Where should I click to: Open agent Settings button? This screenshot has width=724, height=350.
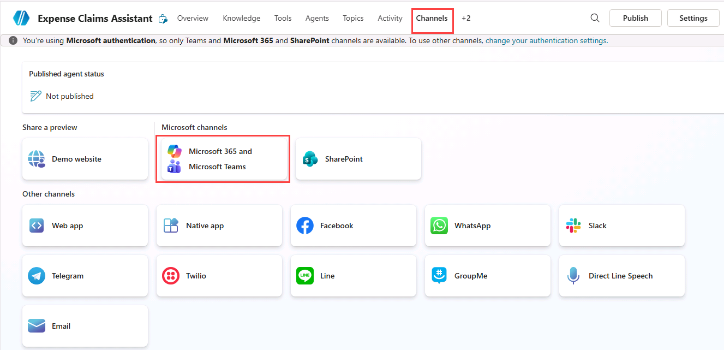pyautogui.click(x=693, y=18)
